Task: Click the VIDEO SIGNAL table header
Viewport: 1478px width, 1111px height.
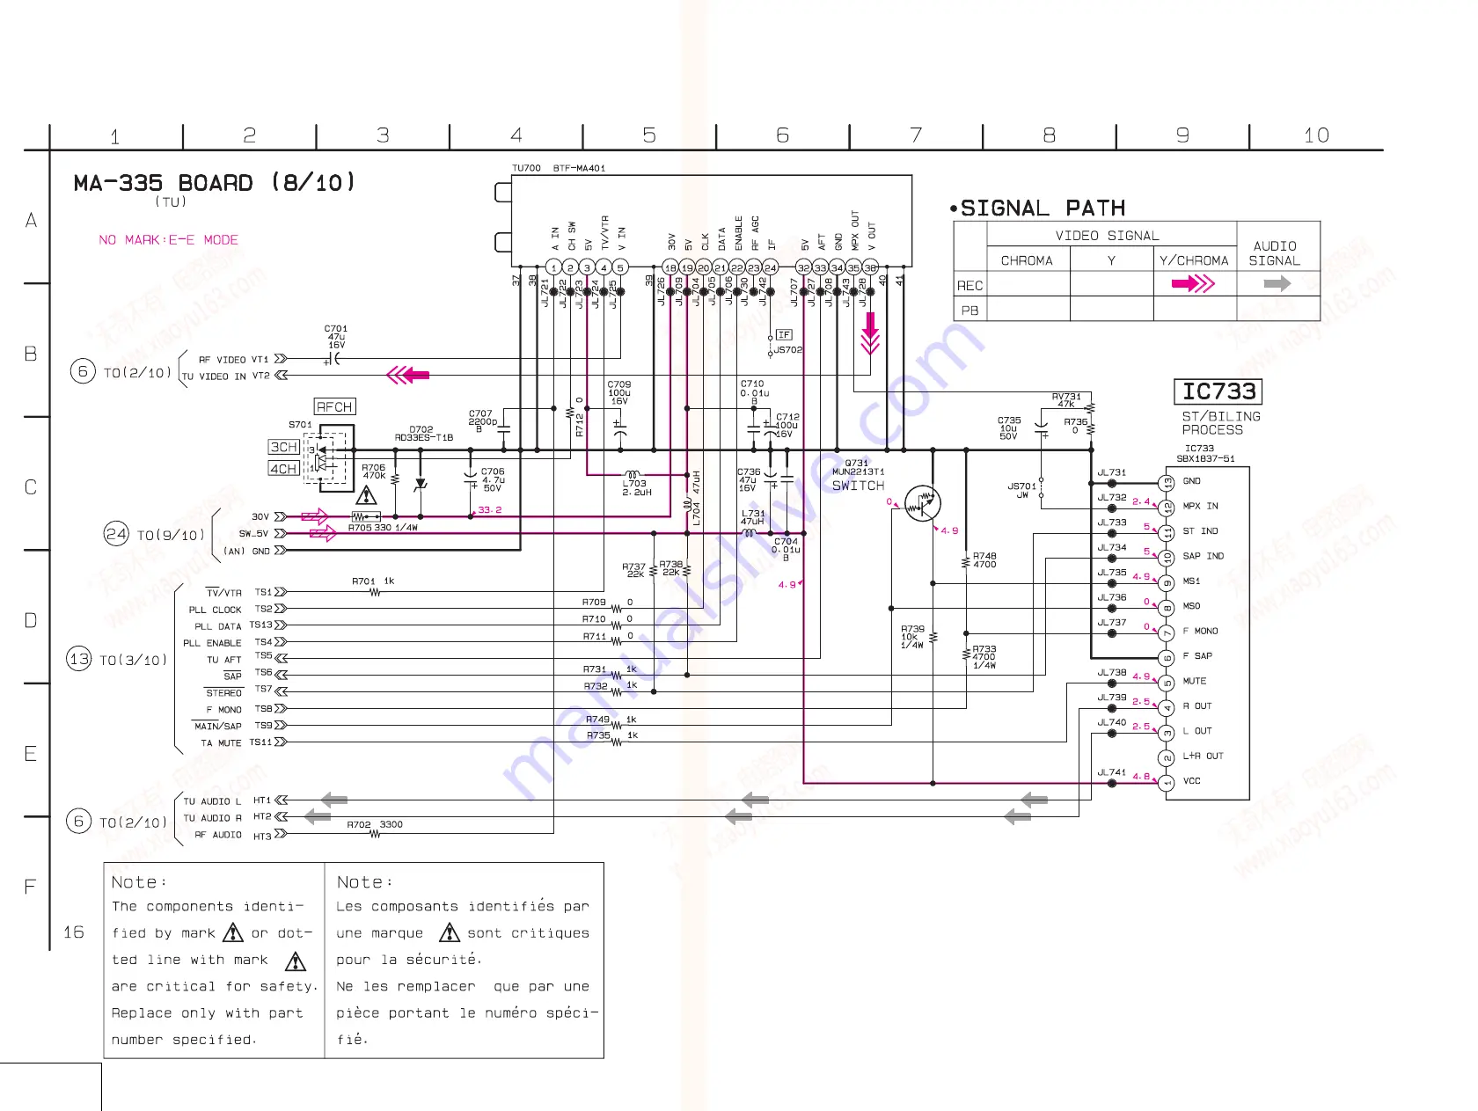Action: coord(1107,236)
